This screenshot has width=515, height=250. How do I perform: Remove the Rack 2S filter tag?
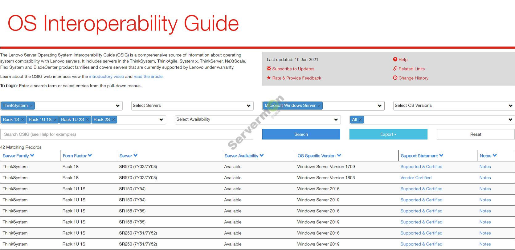[x=113, y=120]
